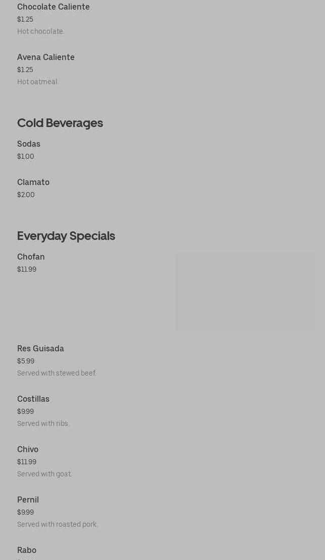This screenshot has height=560, width=325.
Task: Click the Chofan $11.99 price
Action: click(27, 269)
